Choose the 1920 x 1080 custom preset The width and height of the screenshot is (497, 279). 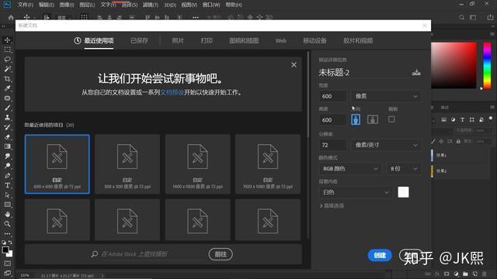tap(268, 164)
